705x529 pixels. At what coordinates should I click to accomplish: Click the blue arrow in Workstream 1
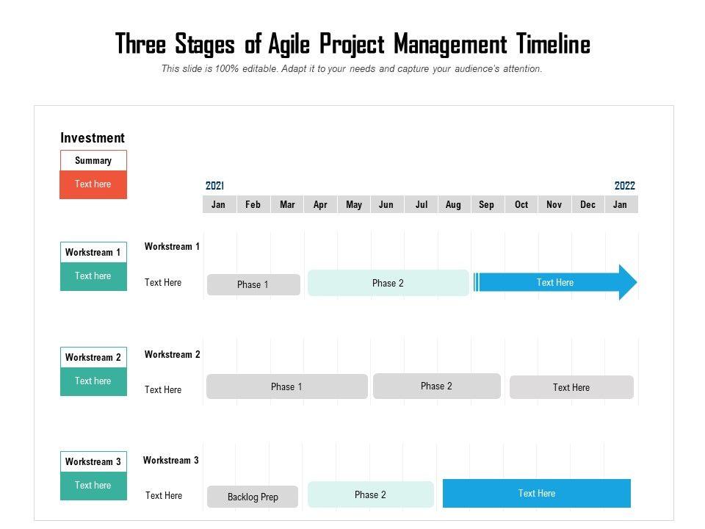[x=554, y=283]
